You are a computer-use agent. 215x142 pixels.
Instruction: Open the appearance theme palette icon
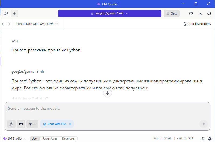click(x=191, y=13)
